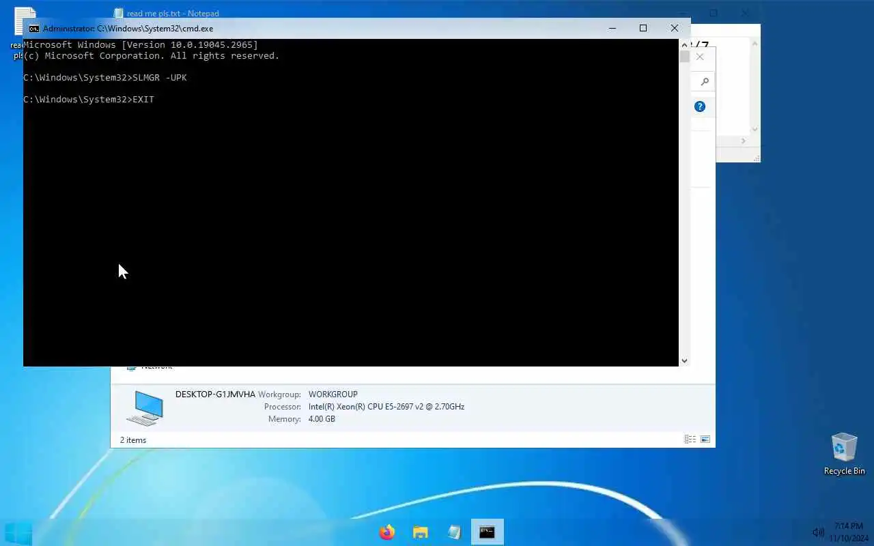Switch Explorer to details view

coord(690,440)
